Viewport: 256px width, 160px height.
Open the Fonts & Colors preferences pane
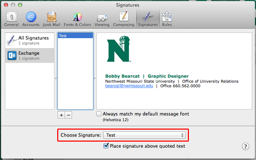coord(77,19)
